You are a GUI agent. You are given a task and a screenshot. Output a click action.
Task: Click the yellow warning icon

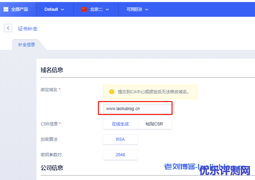tap(112, 92)
